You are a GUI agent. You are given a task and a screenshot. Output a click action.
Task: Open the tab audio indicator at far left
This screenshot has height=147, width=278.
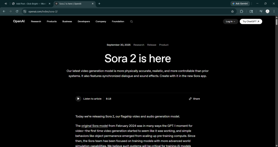6,4
